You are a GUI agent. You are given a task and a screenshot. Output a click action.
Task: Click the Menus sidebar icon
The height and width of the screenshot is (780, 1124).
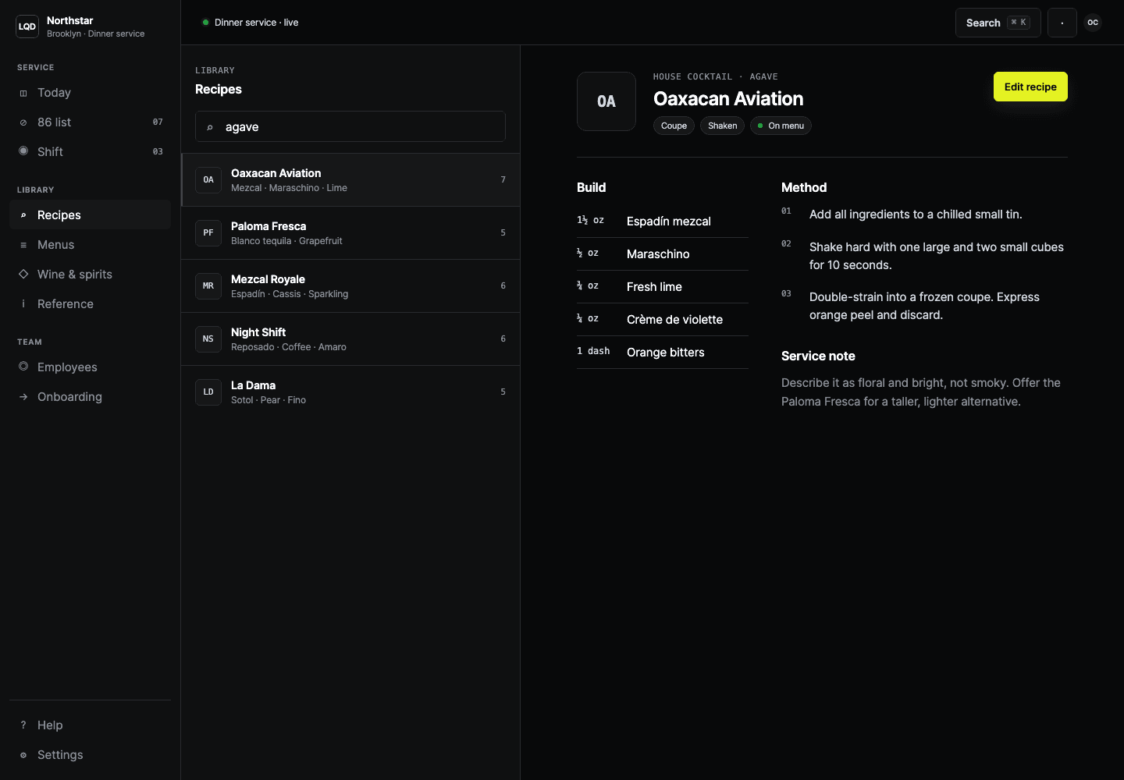pyautogui.click(x=23, y=245)
